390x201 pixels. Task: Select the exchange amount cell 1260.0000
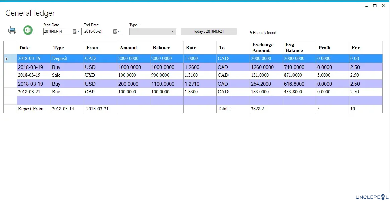point(266,67)
